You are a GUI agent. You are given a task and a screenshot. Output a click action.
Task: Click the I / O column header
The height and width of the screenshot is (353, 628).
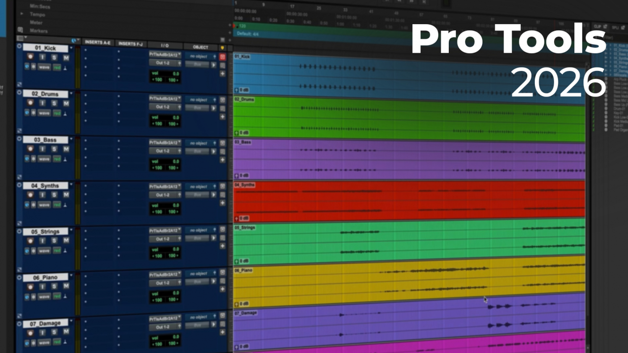point(165,45)
